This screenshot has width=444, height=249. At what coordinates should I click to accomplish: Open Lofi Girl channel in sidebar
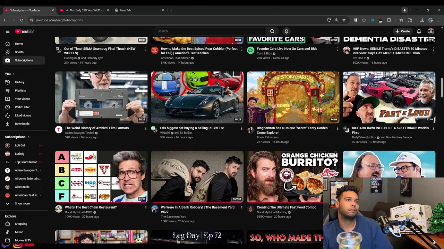click(x=24, y=146)
